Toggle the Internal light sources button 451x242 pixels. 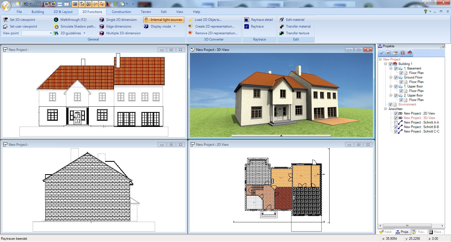163,20
